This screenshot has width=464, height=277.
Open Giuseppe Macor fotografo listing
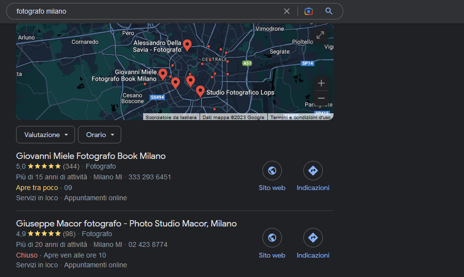pos(127,224)
